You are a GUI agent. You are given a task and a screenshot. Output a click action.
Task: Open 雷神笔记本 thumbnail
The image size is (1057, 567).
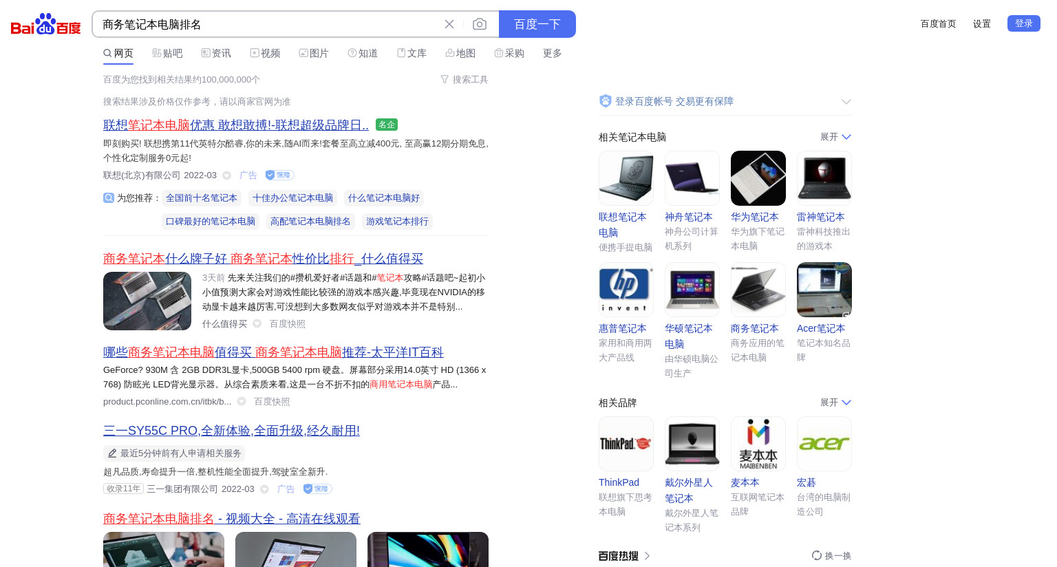point(824,178)
